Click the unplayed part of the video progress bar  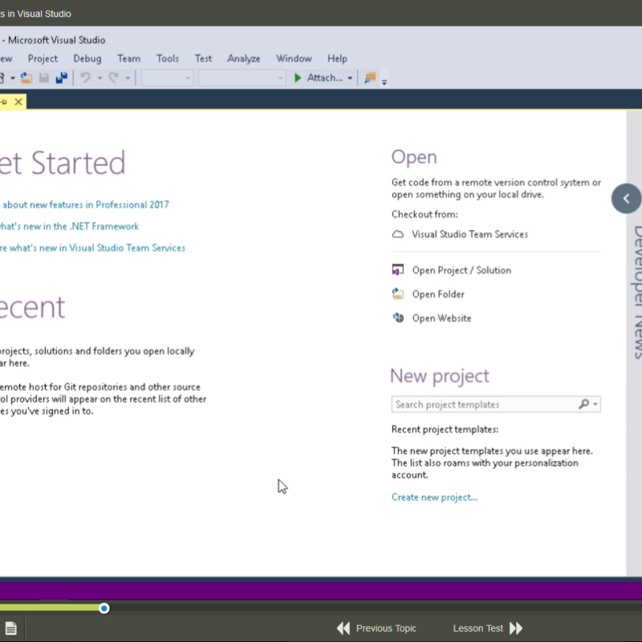(x=376, y=608)
